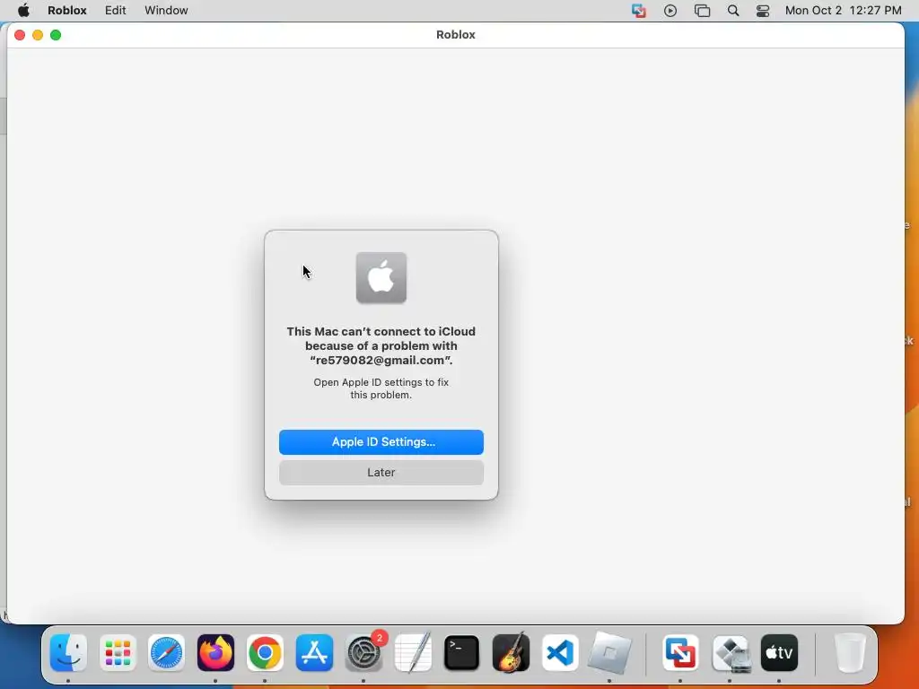
Task: Click the 'Open Apple ID settings to fix' text
Action: pos(381,382)
